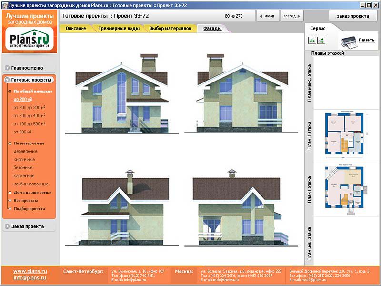Toggle the По материалам tree node

pyautogui.click(x=29, y=143)
